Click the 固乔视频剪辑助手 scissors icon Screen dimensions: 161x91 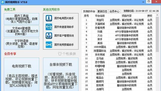(49, 45)
